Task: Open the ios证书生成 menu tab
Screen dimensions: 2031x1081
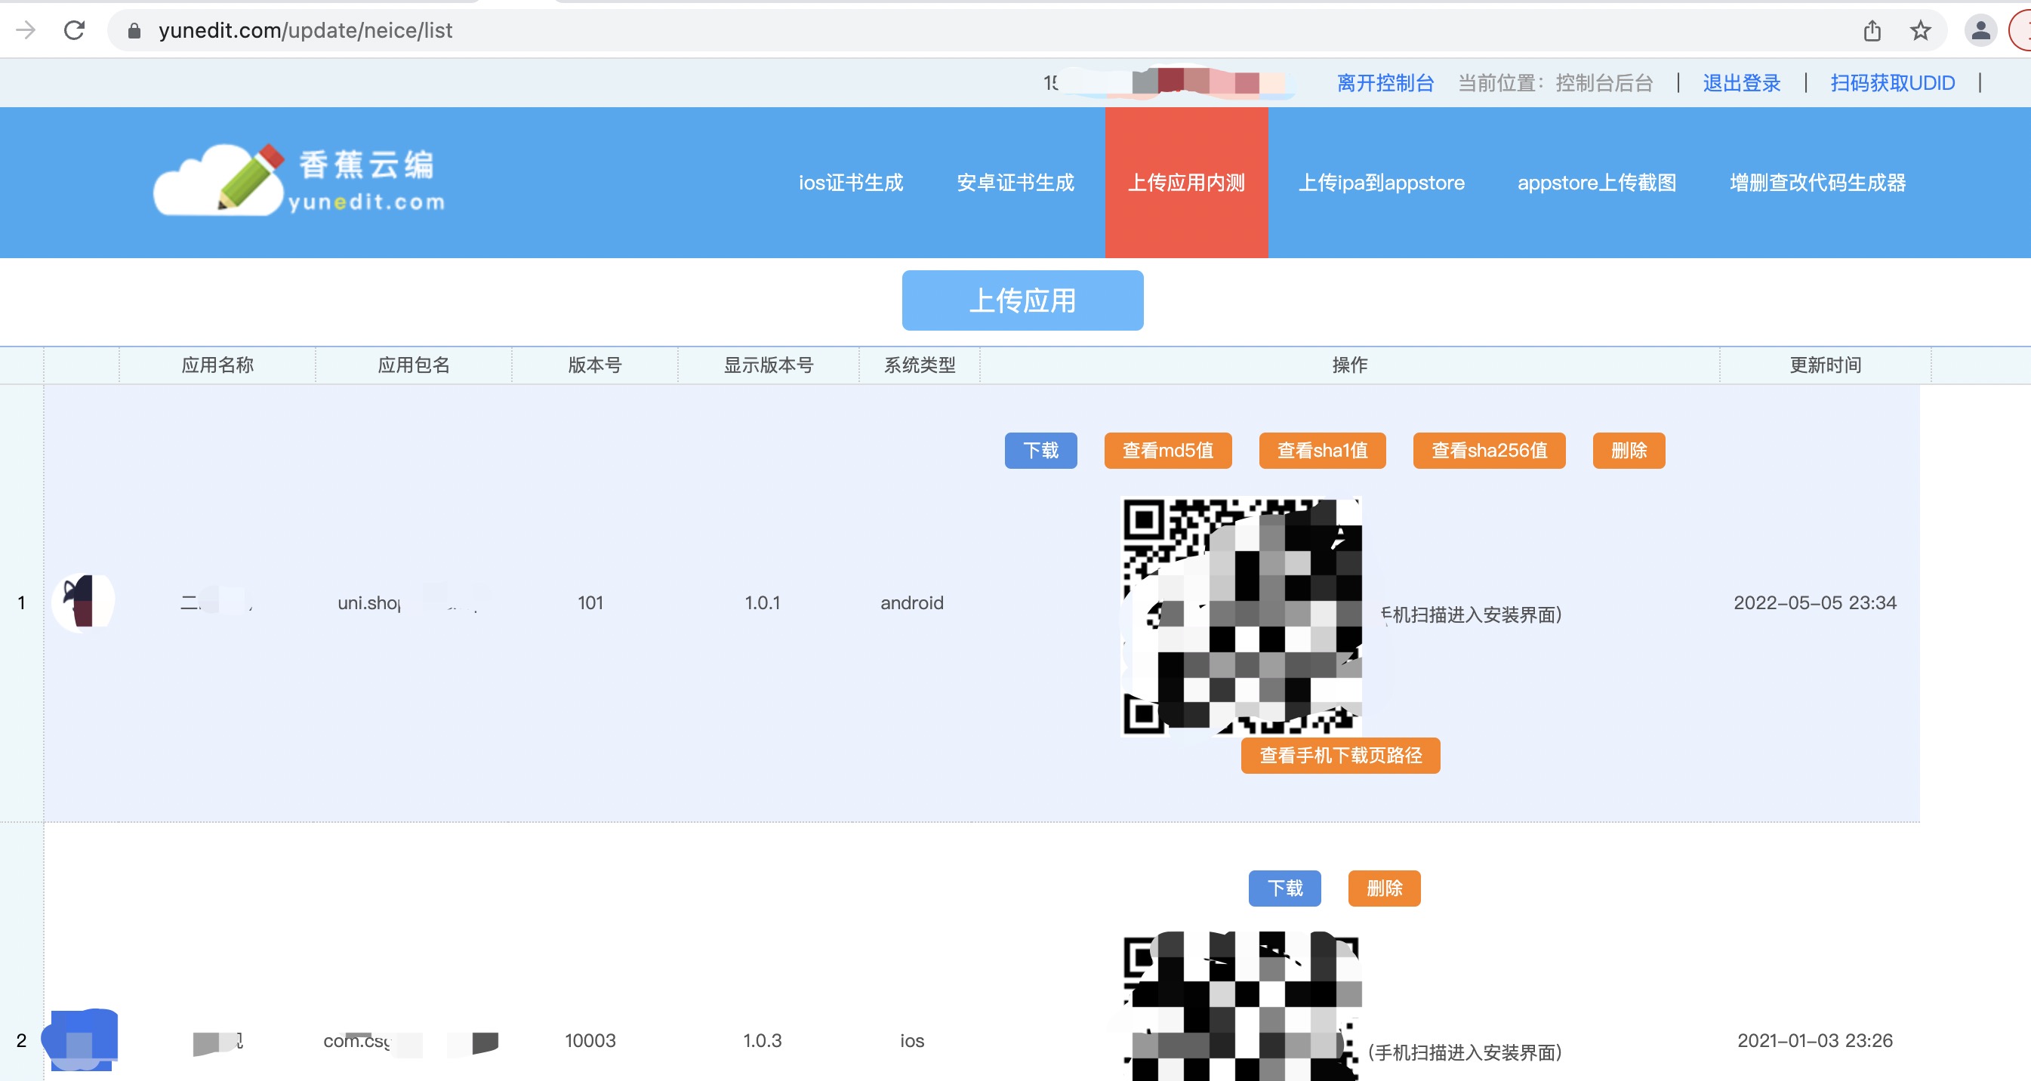Action: (851, 183)
